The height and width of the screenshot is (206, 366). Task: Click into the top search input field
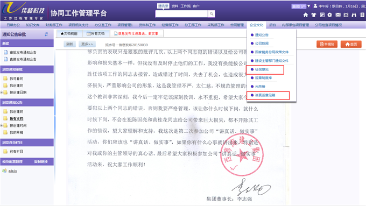pos(181,14)
